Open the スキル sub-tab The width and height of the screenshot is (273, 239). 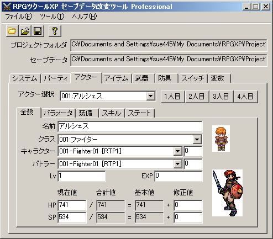pyautogui.click(x=112, y=113)
